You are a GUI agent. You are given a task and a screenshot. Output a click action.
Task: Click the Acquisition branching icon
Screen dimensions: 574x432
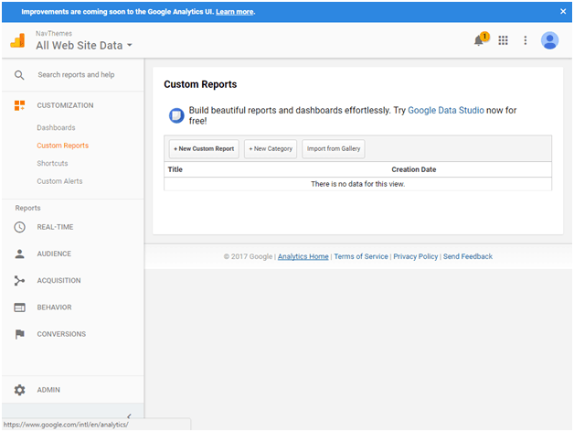click(19, 281)
